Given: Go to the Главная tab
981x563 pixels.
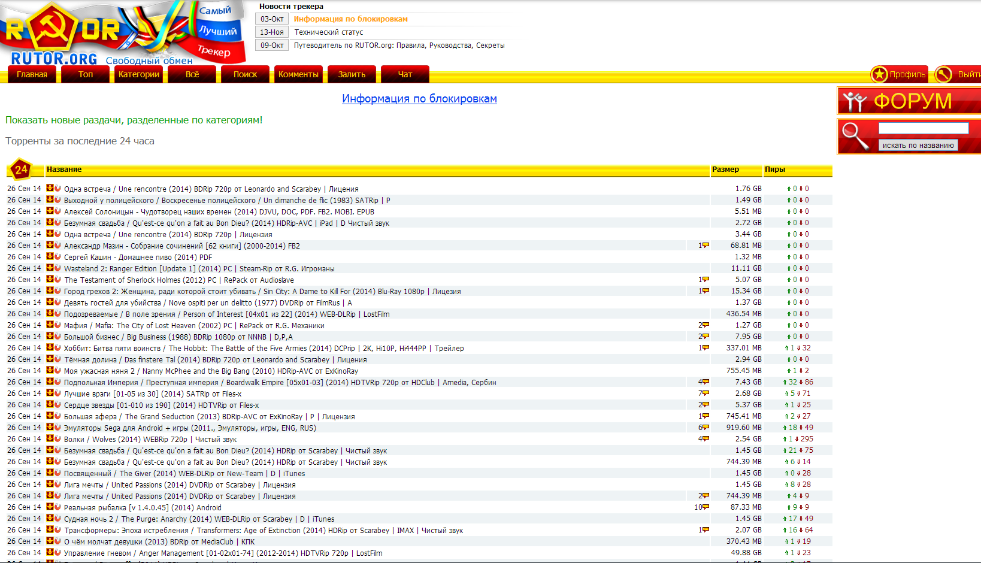Looking at the screenshot, I should pos(32,74).
